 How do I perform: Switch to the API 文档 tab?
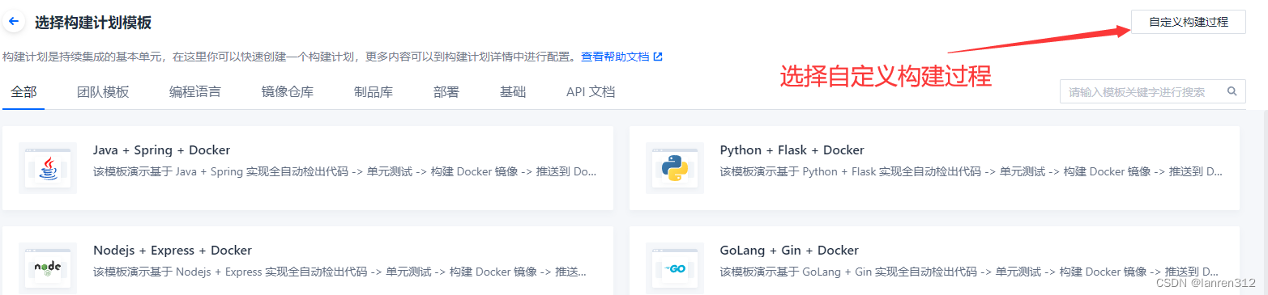point(591,92)
